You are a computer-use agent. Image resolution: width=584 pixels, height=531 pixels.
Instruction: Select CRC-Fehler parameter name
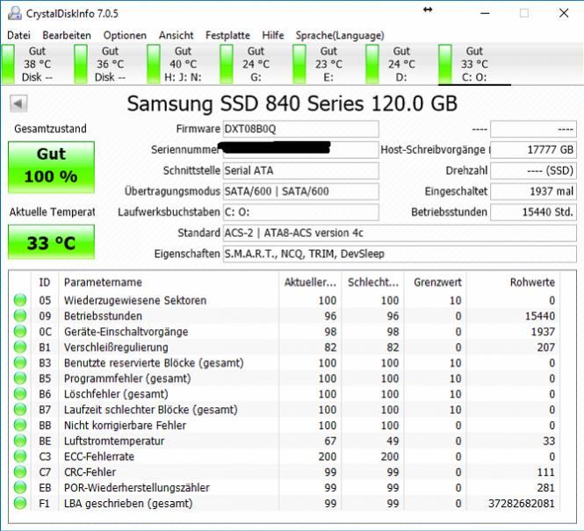click(x=90, y=472)
